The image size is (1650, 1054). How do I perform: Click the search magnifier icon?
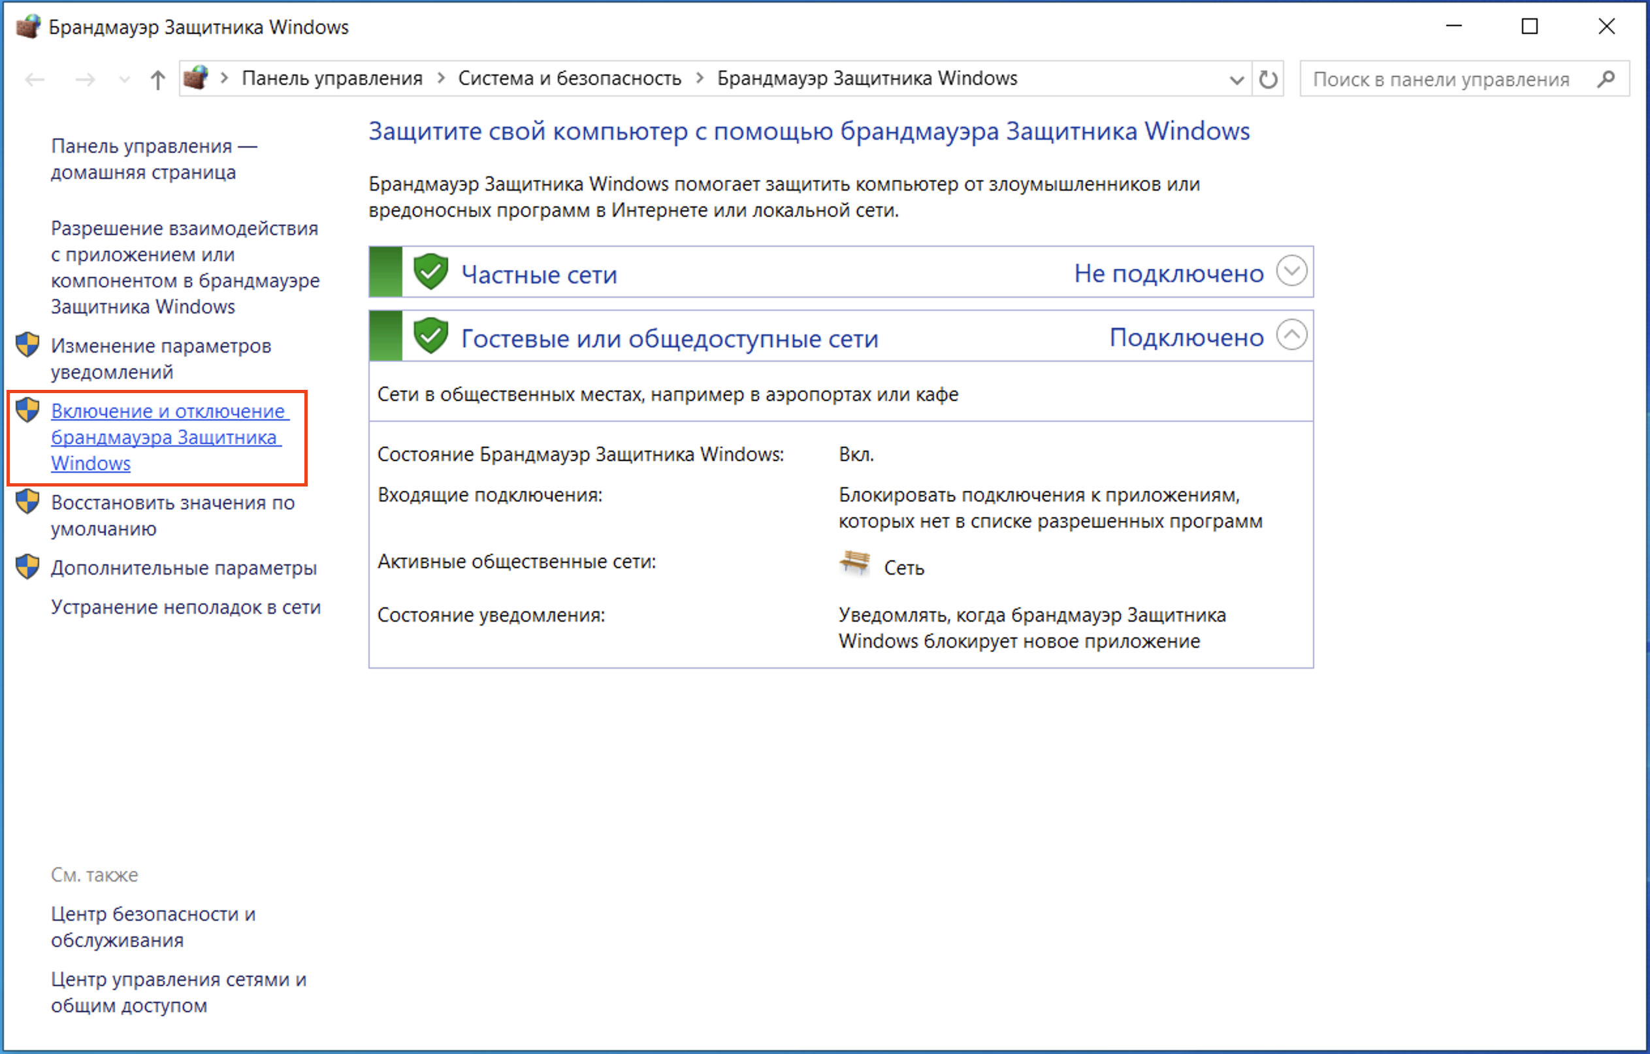coord(1606,80)
